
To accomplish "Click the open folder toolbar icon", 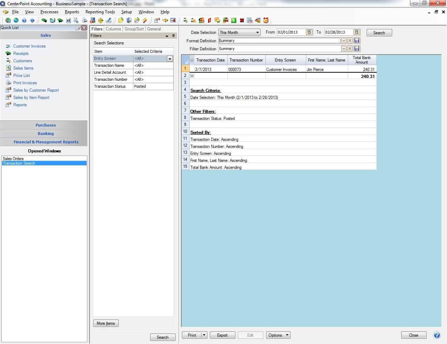I will pyautogui.click(x=121, y=20).
